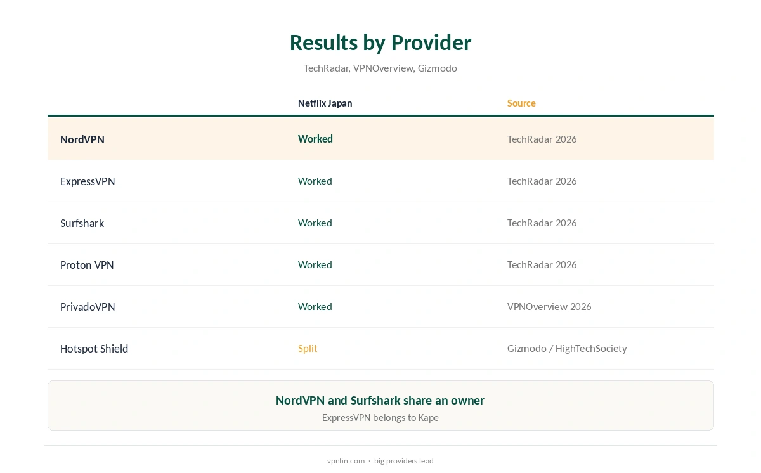Viewport: 761px width, 473px height.
Task: Select the Surfshark provider name
Action: pyautogui.click(x=82, y=223)
